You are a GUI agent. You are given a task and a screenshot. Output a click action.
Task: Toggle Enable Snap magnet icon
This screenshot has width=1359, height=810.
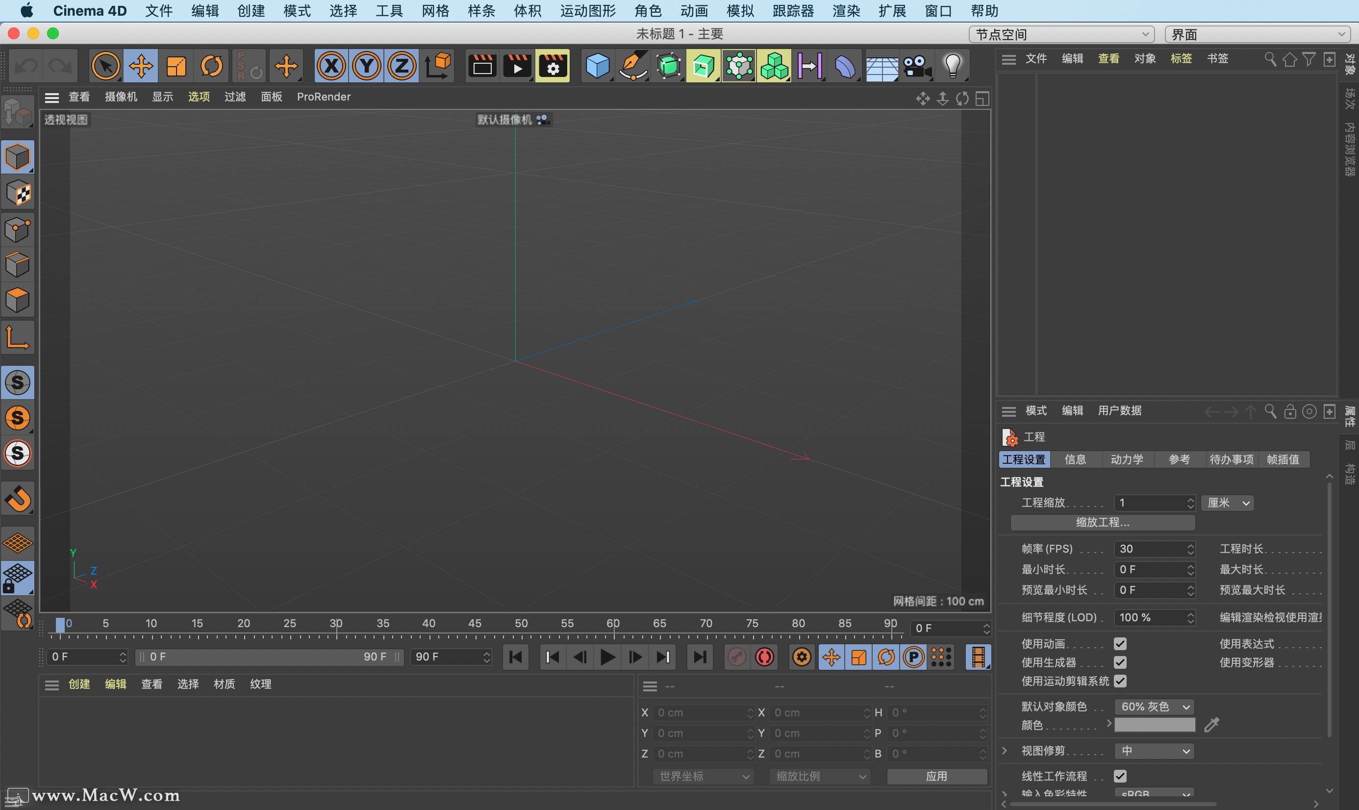coord(18,498)
